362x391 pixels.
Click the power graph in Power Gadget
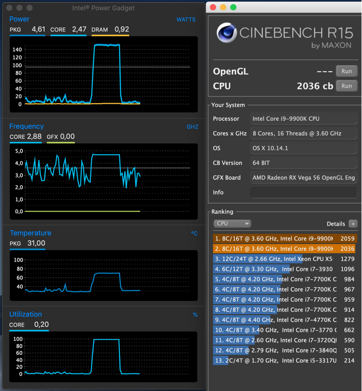(104, 74)
